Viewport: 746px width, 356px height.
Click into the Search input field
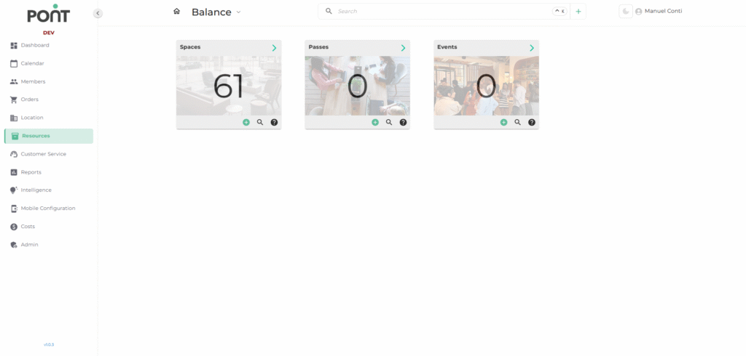click(x=437, y=12)
